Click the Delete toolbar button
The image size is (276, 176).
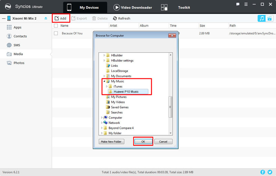[100, 18]
